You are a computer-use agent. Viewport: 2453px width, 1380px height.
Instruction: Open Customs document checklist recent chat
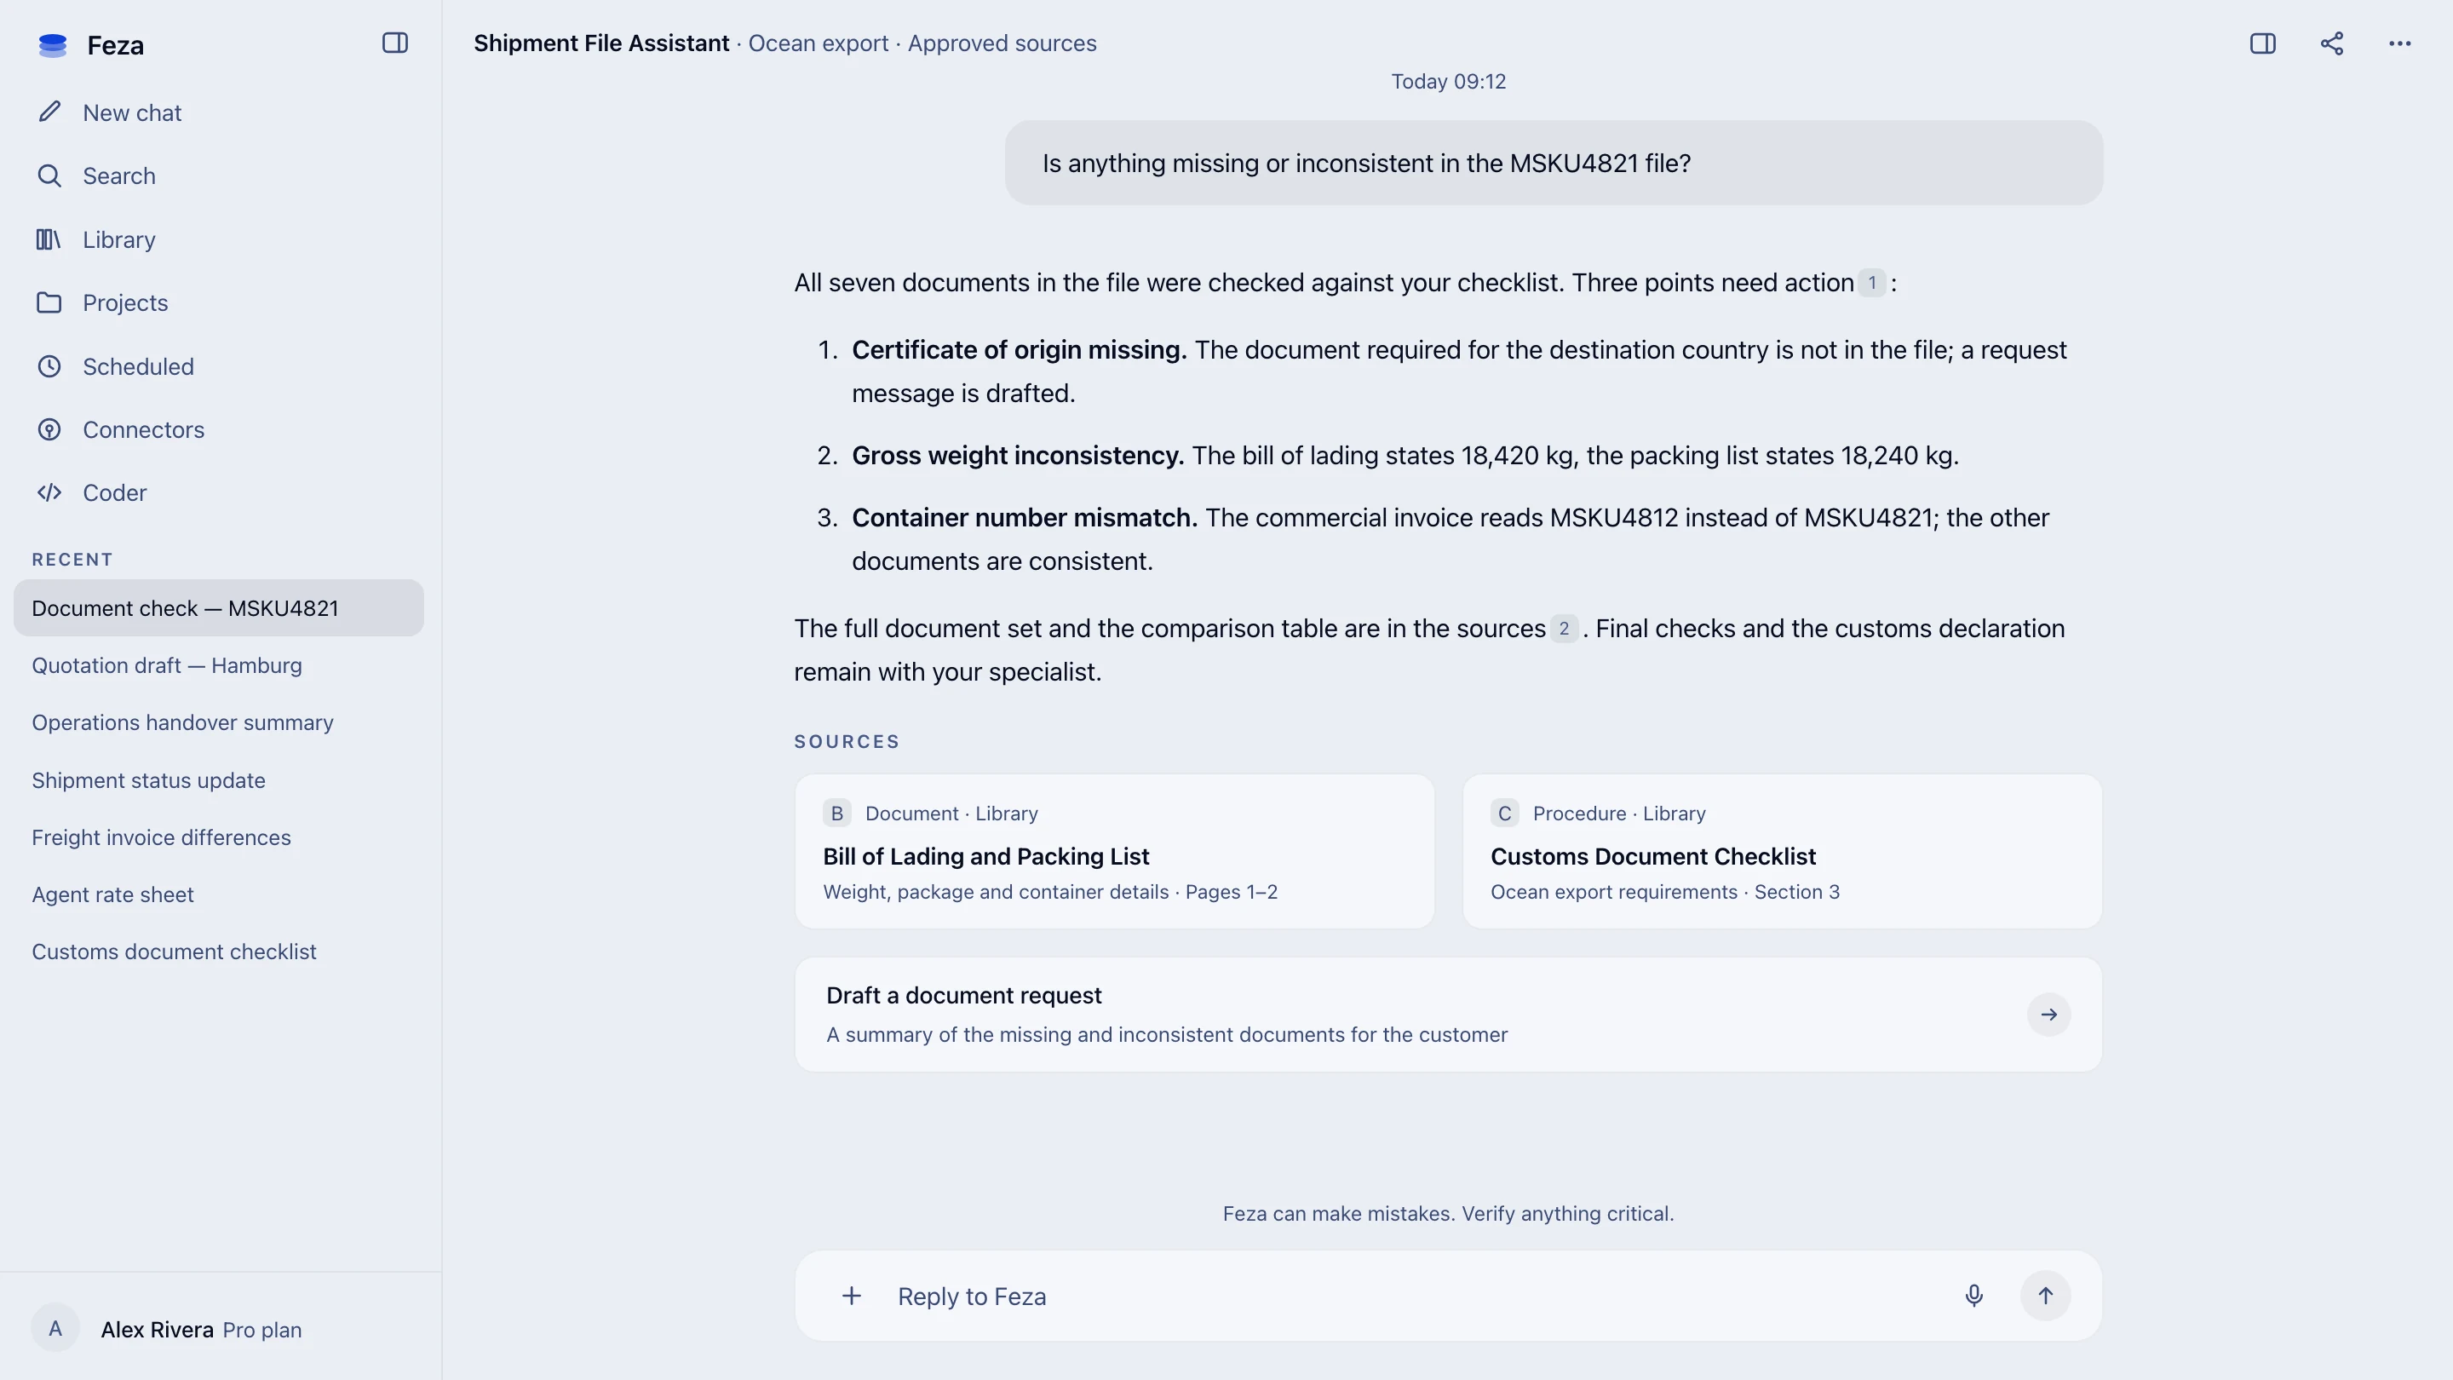click(218, 952)
